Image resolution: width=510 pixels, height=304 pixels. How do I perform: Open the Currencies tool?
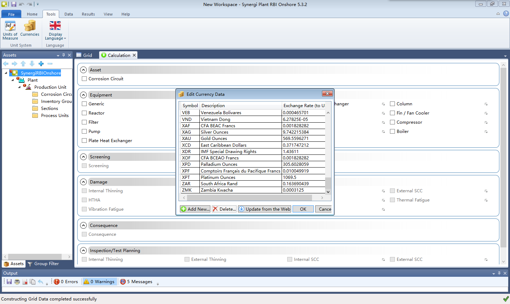pyautogui.click(x=30, y=28)
